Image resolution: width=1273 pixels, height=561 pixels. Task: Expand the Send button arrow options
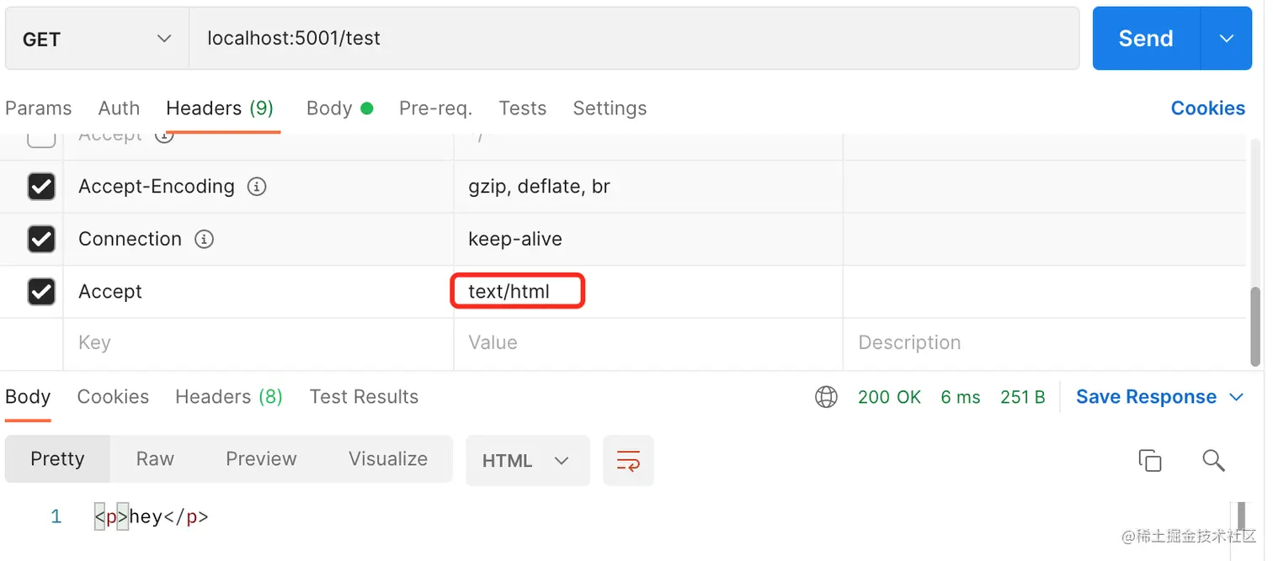[x=1226, y=39]
